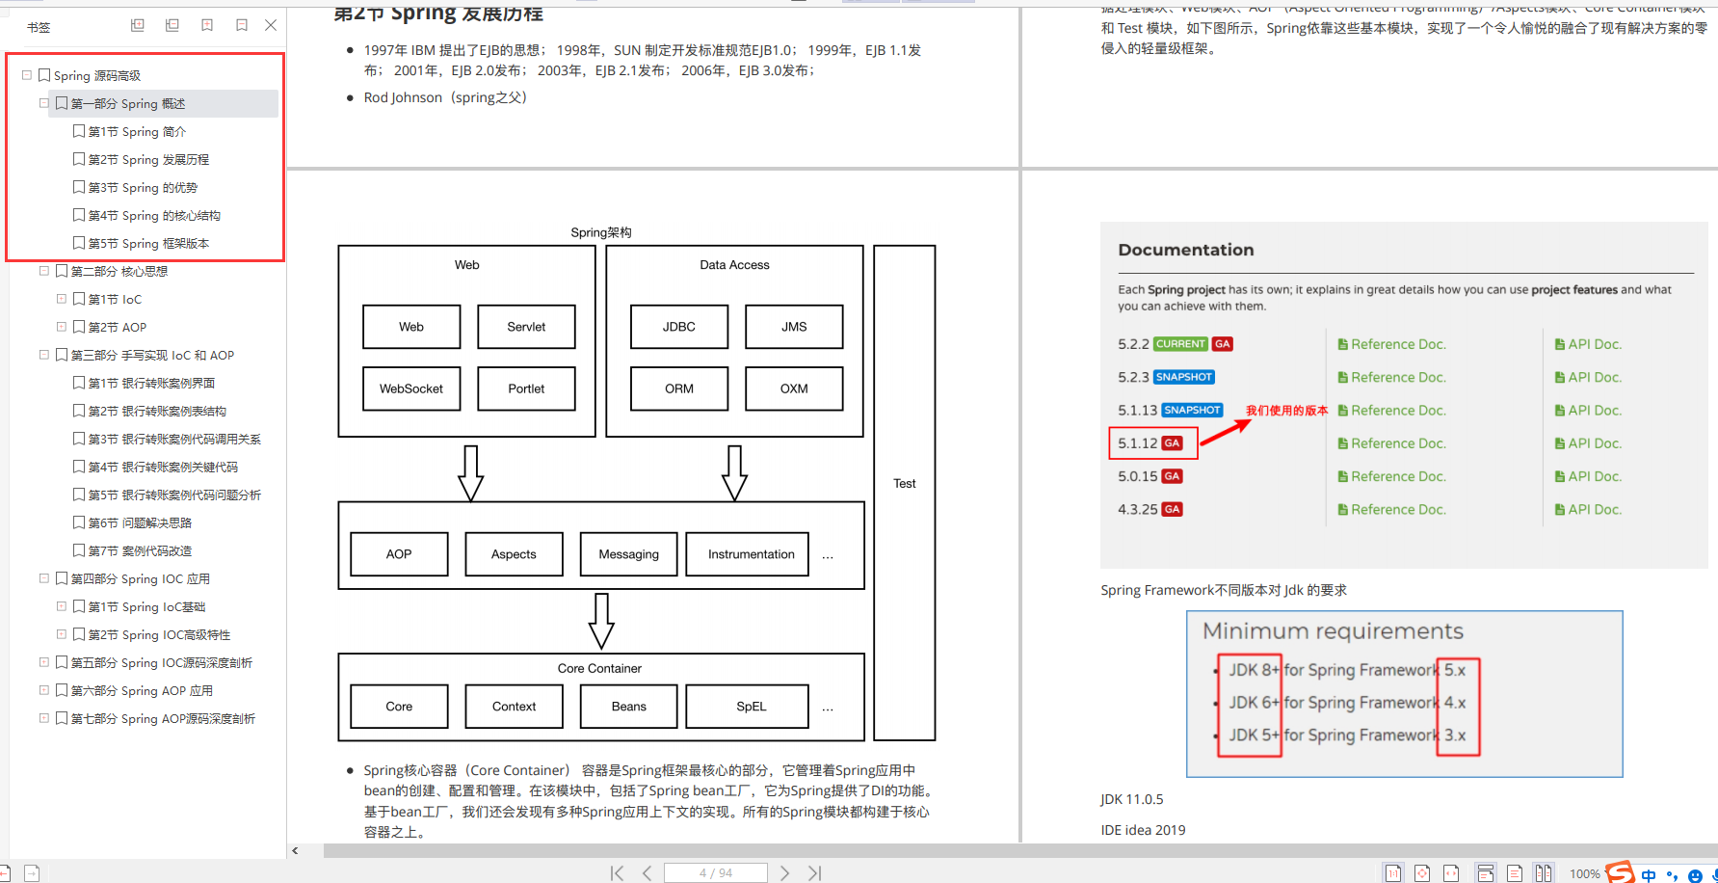Select fit width view icon
Image resolution: width=1718 pixels, height=883 pixels.
click(1451, 872)
